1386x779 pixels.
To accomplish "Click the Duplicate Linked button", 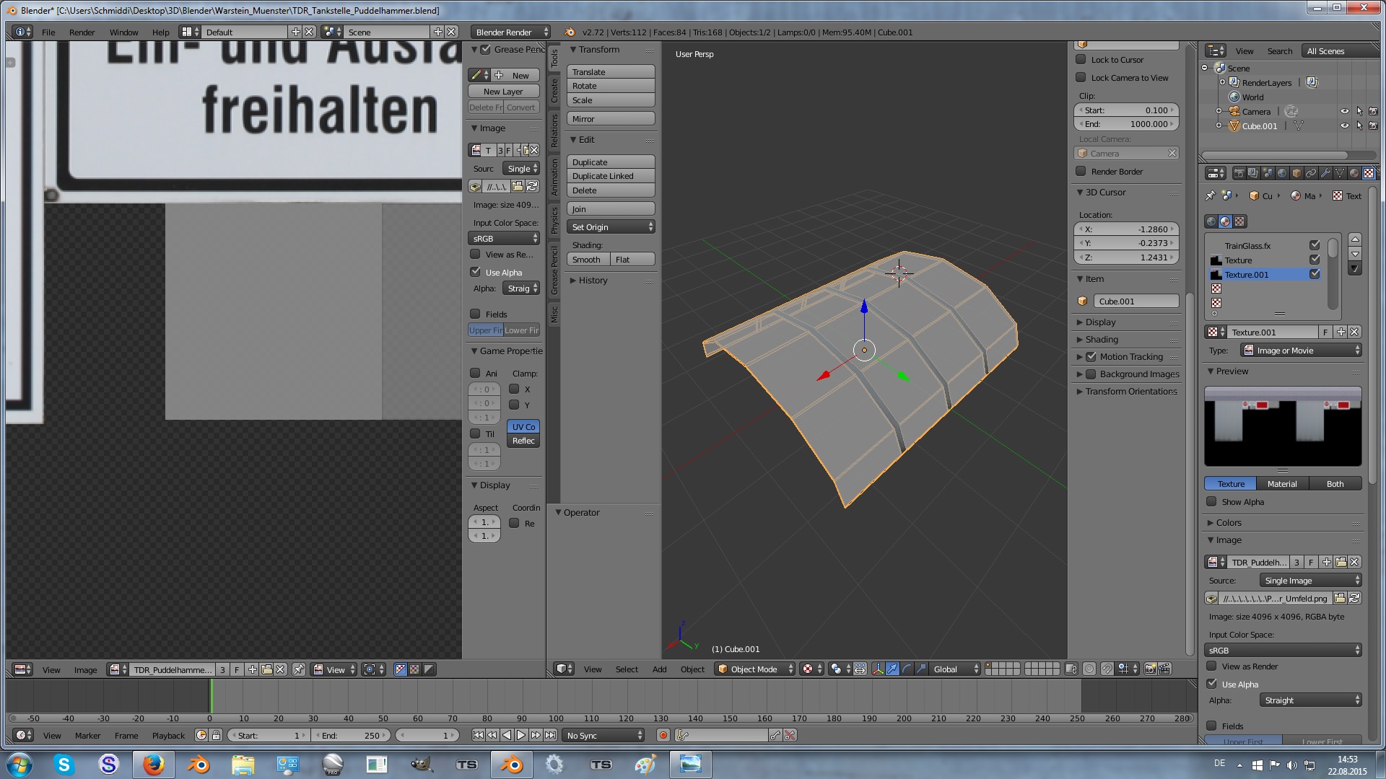I will click(x=611, y=176).
